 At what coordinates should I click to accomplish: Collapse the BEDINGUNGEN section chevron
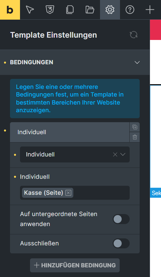137,62
